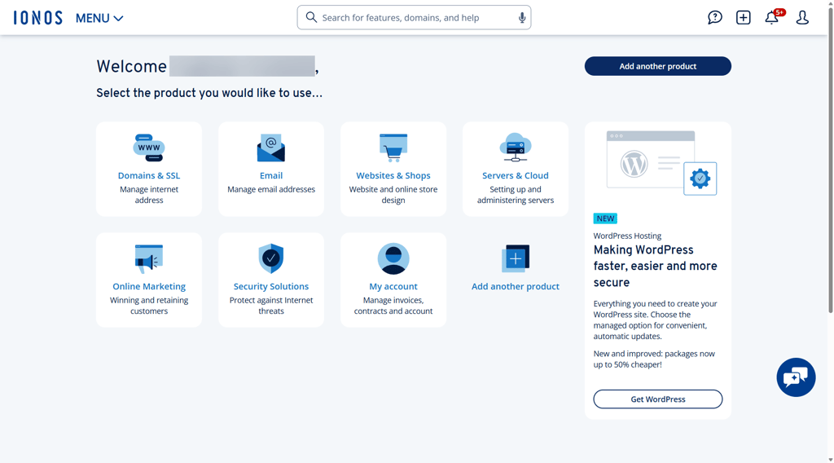Image resolution: width=834 pixels, height=463 pixels.
Task: Click the IONOS logo
Action: point(37,18)
